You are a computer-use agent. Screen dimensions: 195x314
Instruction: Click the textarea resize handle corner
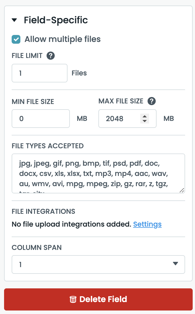coord(182,190)
